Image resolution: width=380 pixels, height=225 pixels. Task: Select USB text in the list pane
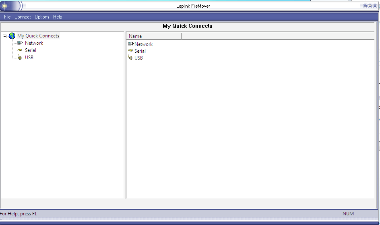[138, 58]
